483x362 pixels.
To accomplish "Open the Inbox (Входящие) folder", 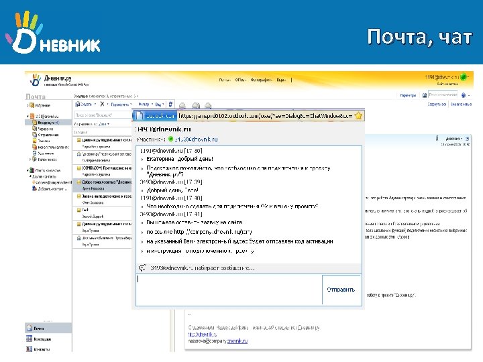I will pyautogui.click(x=48, y=123).
